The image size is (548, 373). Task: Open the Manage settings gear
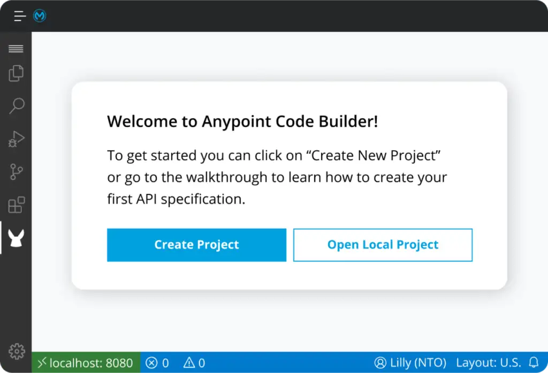point(17,351)
